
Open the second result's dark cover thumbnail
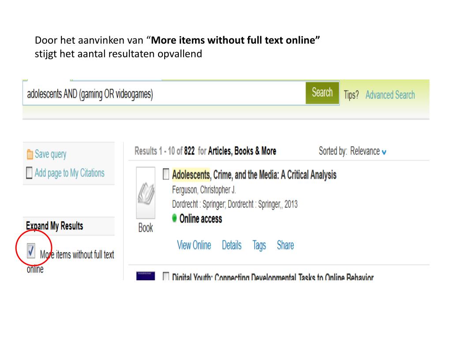pyautogui.click(x=146, y=276)
